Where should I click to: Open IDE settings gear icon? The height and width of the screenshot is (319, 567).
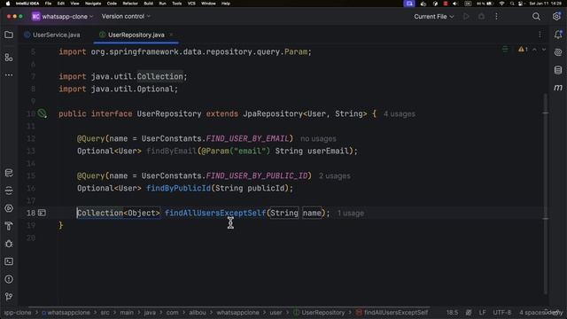pos(556,17)
